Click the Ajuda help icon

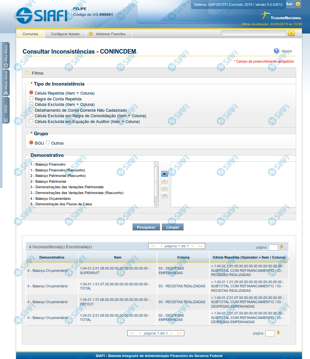coord(276,51)
